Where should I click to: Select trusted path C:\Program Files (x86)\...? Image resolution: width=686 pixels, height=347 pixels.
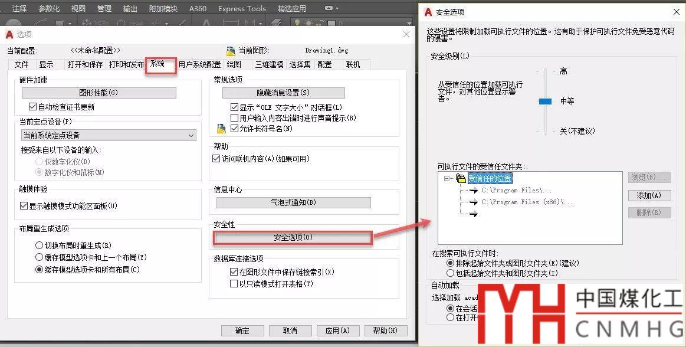click(527, 202)
